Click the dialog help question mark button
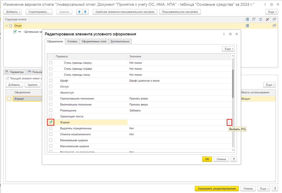The image size is (282, 193). [x=234, y=159]
